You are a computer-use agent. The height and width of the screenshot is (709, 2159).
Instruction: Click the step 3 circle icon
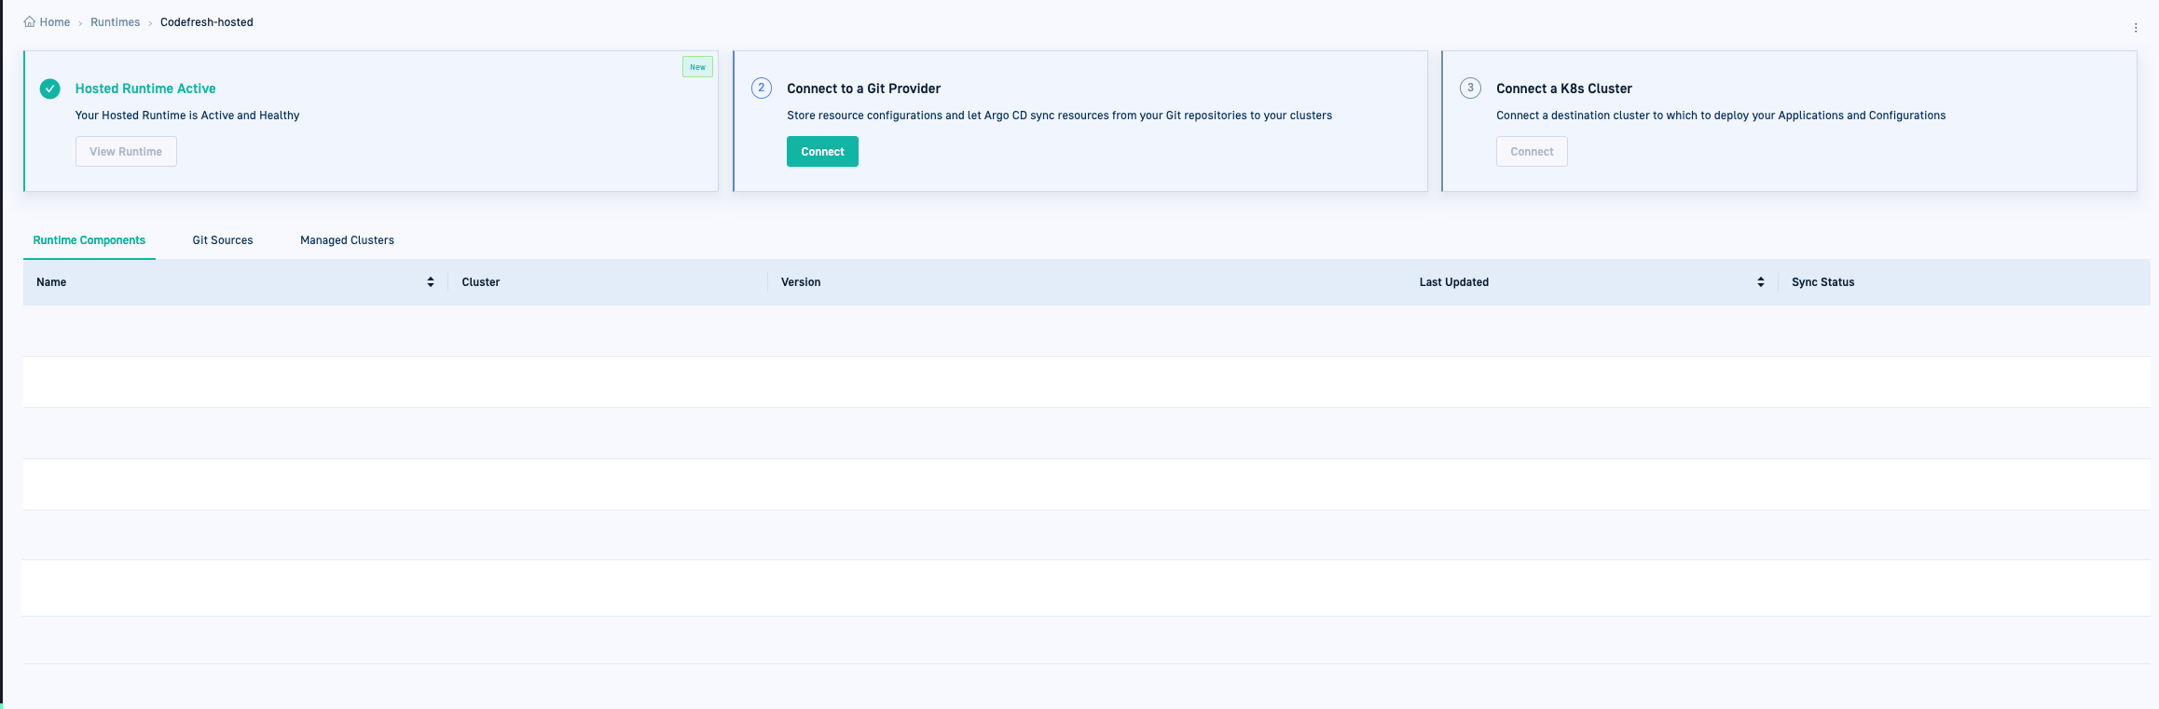(1470, 89)
